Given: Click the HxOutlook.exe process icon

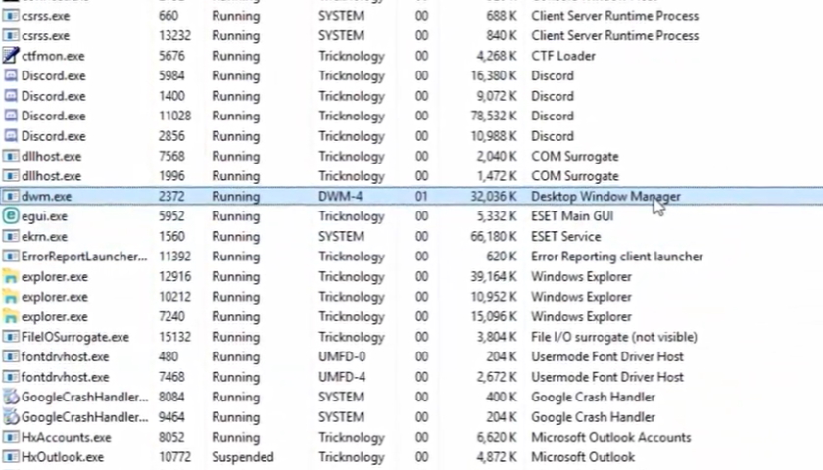Looking at the screenshot, I should [11, 457].
